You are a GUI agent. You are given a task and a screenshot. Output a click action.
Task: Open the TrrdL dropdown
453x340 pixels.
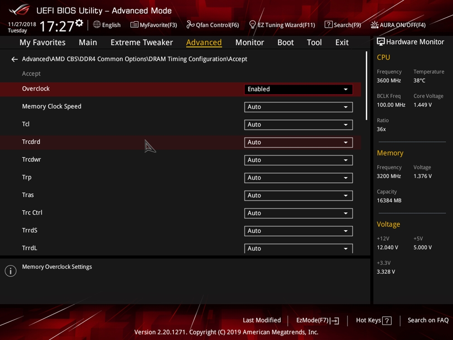(299, 248)
